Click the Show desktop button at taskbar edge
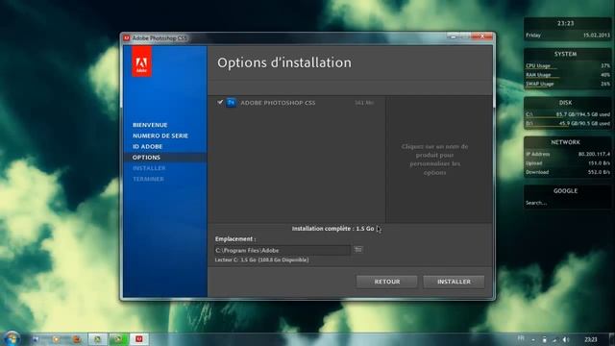The image size is (615, 346). click(x=612, y=339)
